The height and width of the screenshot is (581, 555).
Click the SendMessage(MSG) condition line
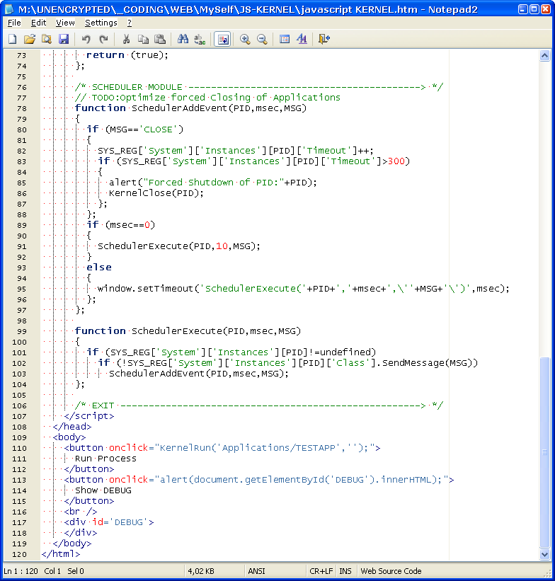(287, 363)
